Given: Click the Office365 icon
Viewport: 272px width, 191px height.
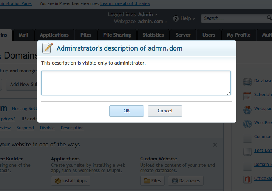Looking at the screenshot, I should point(247,180).
